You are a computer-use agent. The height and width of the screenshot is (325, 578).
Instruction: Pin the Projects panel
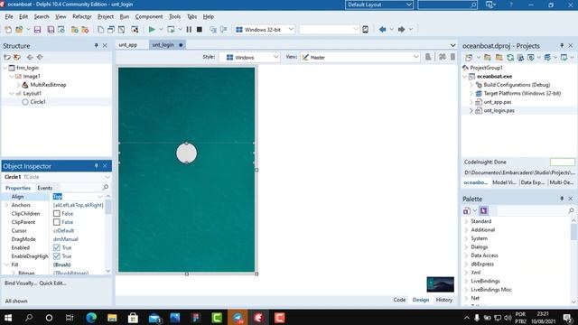coord(562,46)
